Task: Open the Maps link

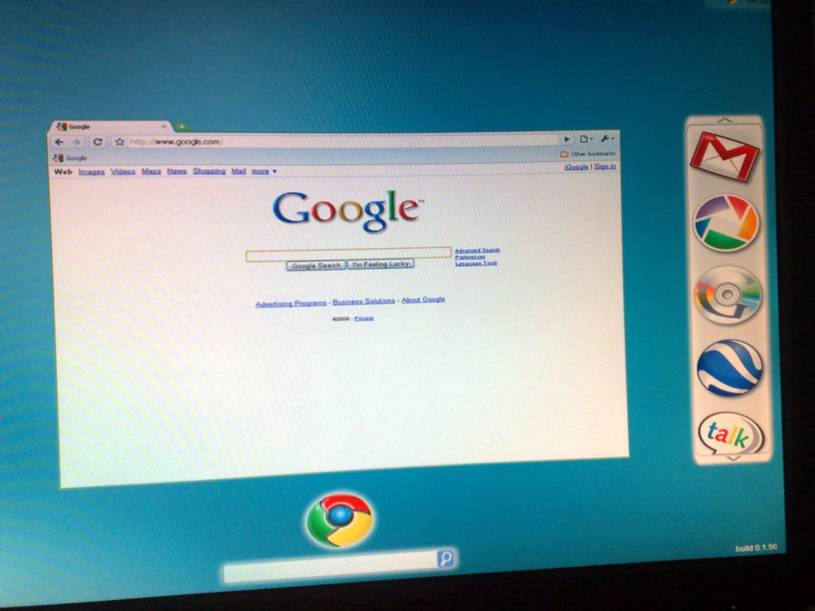Action: (x=151, y=171)
